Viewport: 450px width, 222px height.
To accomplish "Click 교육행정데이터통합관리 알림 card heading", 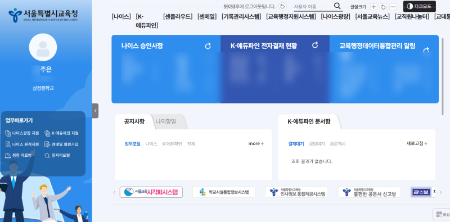I will [377, 46].
